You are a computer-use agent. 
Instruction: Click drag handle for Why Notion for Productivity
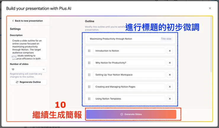coord(89,63)
